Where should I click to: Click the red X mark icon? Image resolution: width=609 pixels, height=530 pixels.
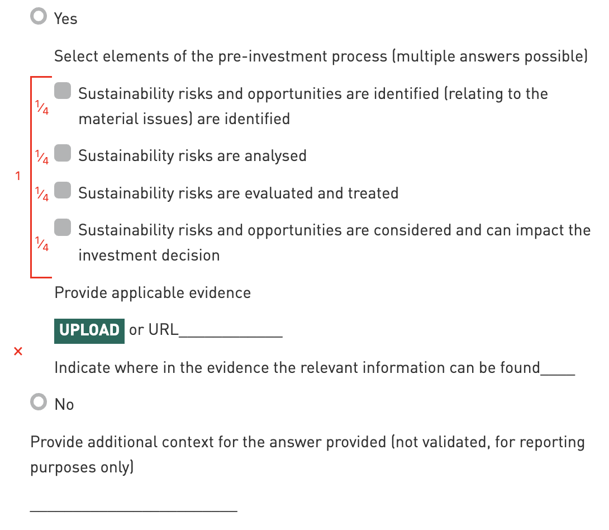[18, 352]
